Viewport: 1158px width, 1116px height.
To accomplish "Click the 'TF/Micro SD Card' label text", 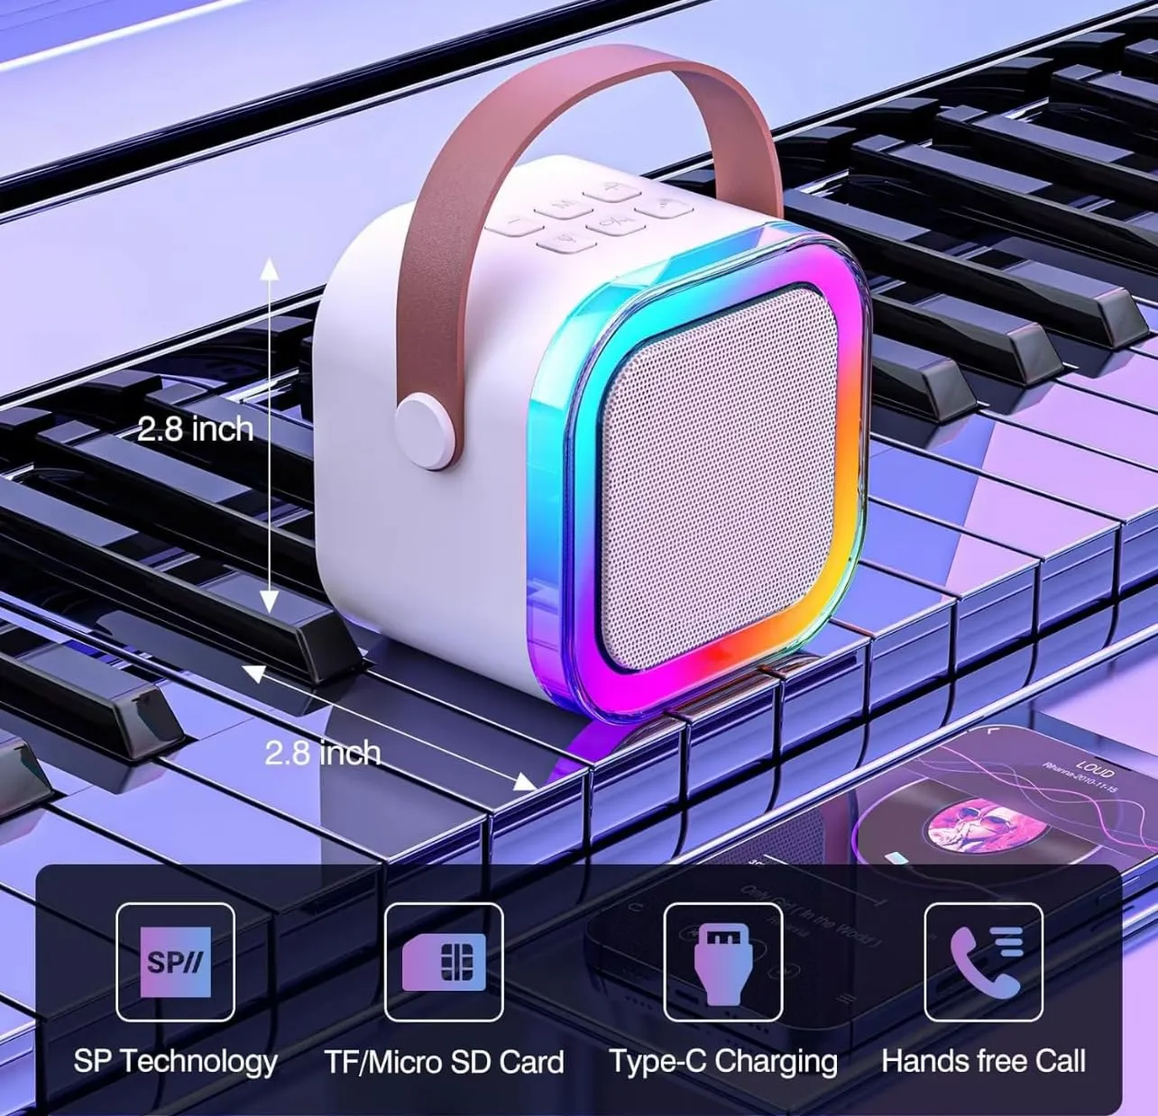I will click(444, 1062).
